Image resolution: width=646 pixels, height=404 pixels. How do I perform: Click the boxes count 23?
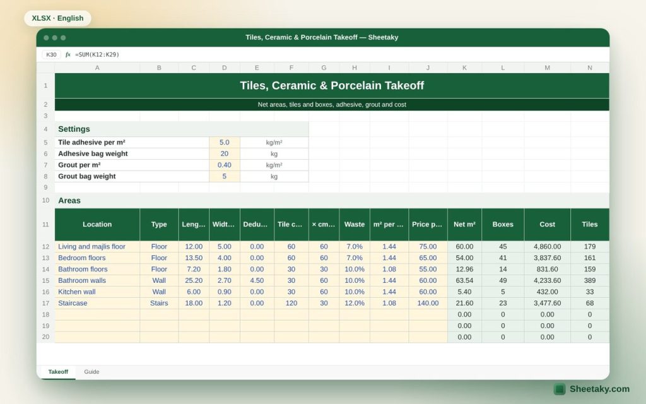503,303
